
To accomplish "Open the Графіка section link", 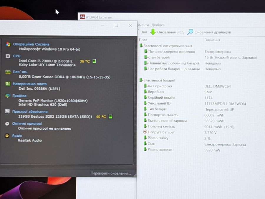I will tap(19, 96).
